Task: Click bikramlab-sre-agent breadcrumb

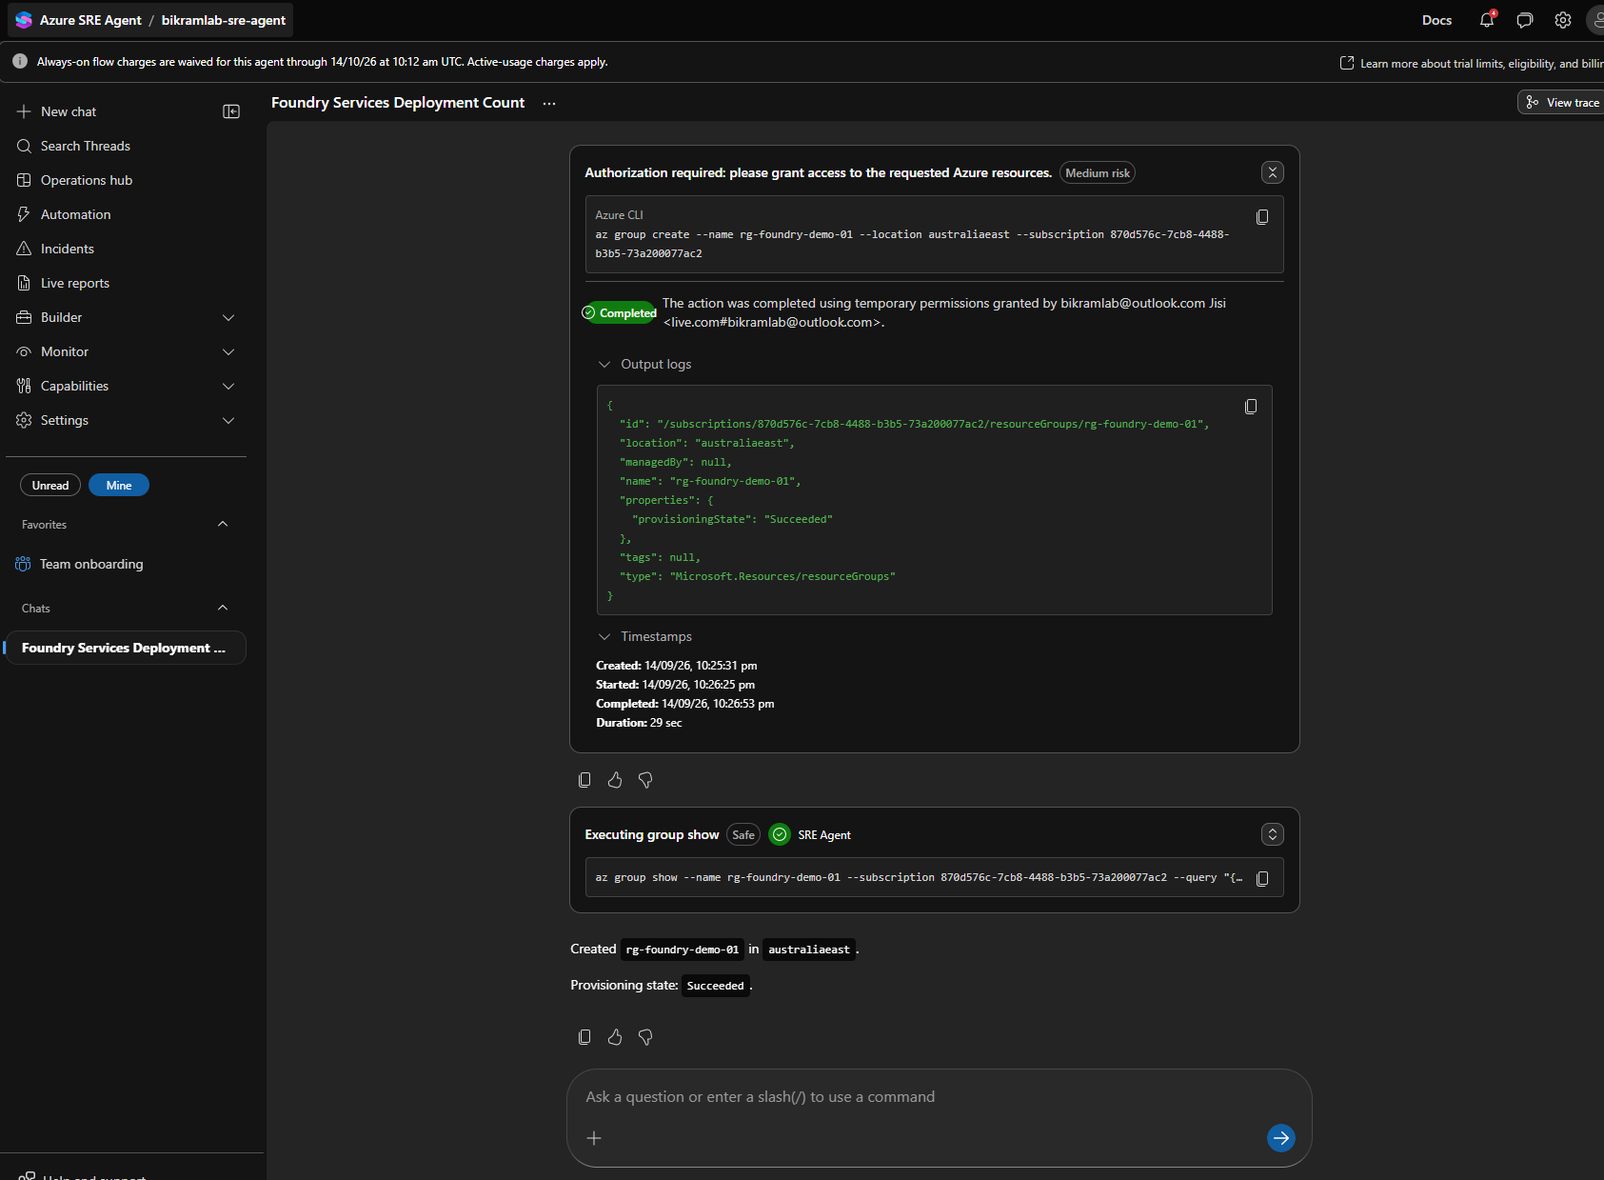Action: (x=223, y=20)
